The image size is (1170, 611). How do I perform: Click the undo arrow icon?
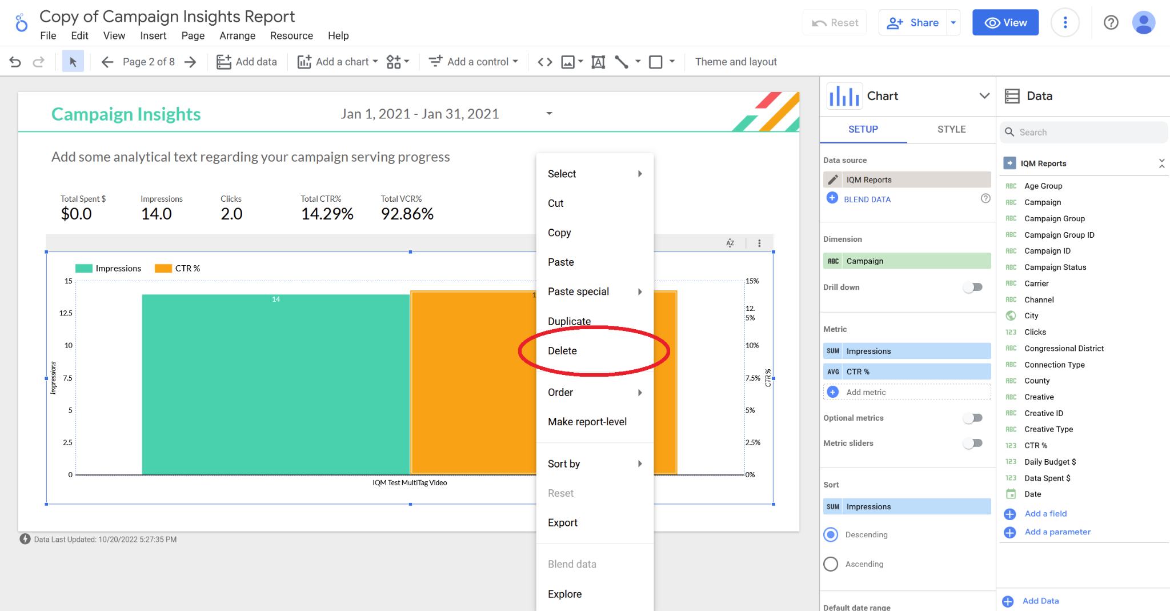(15, 62)
